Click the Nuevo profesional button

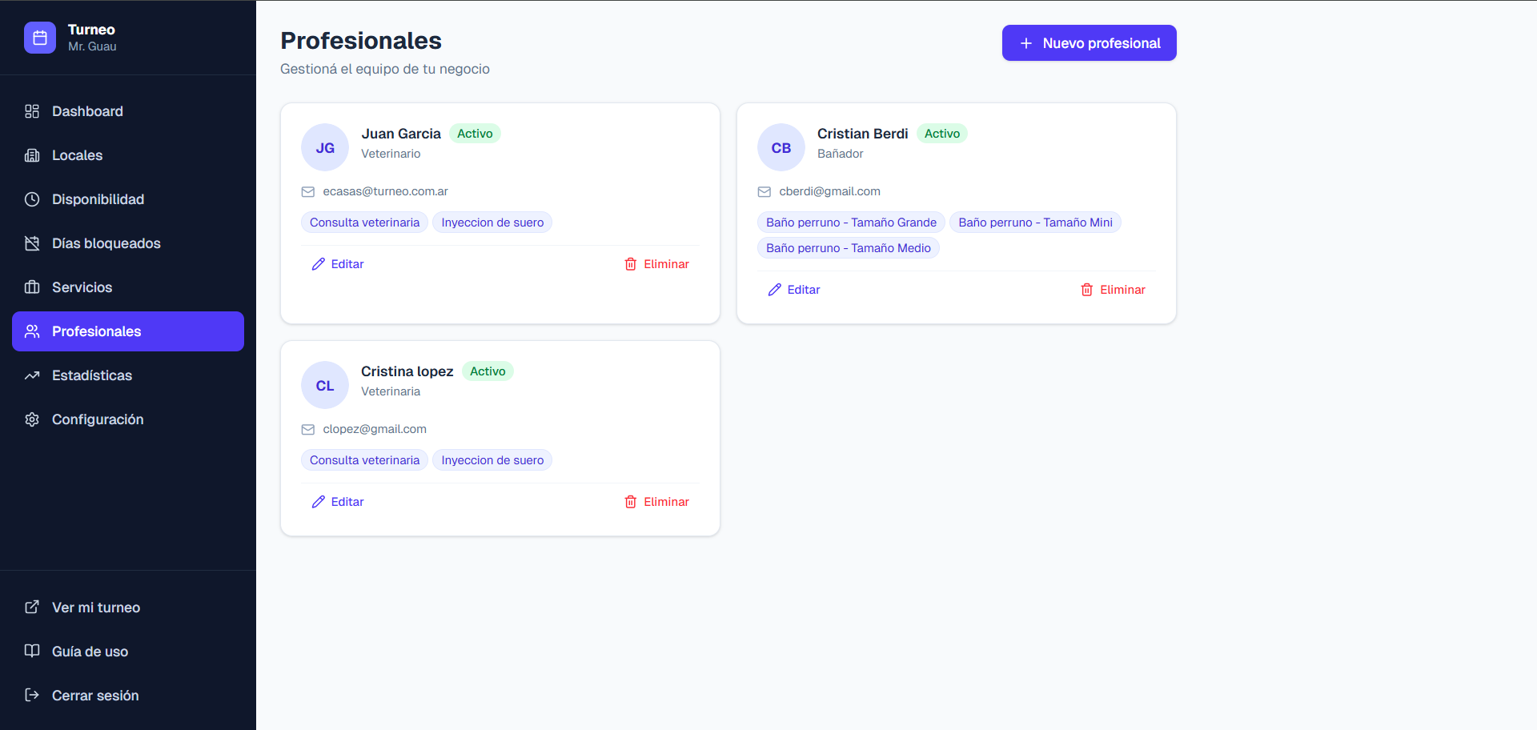tap(1090, 43)
